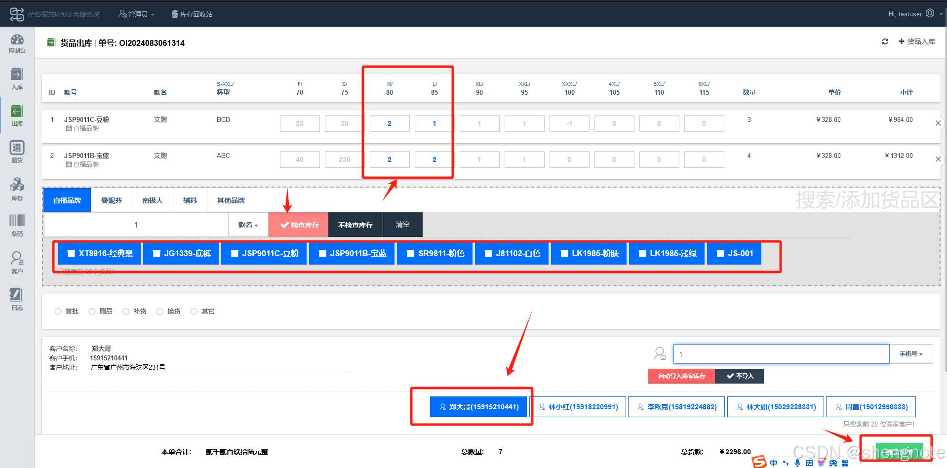Click the refresh icon near 货品入库
This screenshot has width=947, height=468.
tap(885, 41)
